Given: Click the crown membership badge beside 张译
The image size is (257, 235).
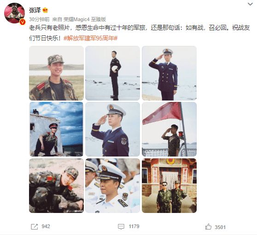Looking at the screenshot, I should (x=45, y=11).
